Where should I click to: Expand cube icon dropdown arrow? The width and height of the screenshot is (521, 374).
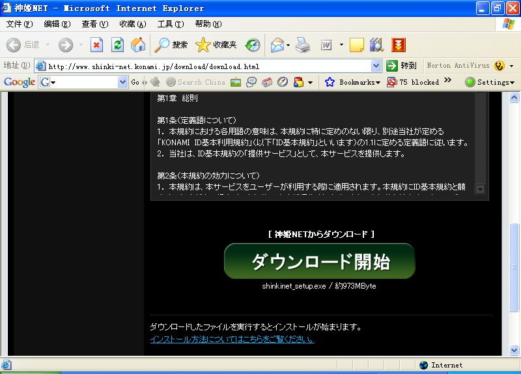tap(310, 82)
